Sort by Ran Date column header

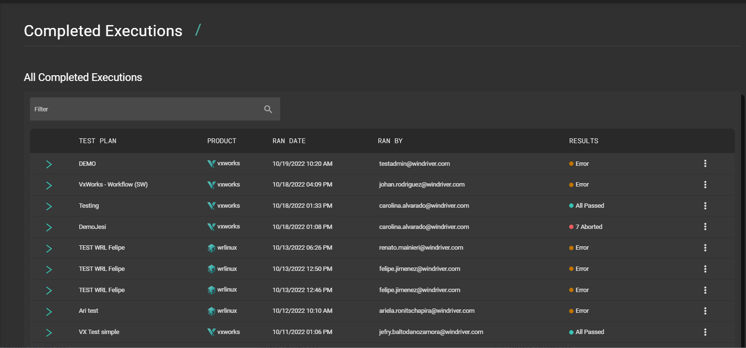[x=289, y=141]
